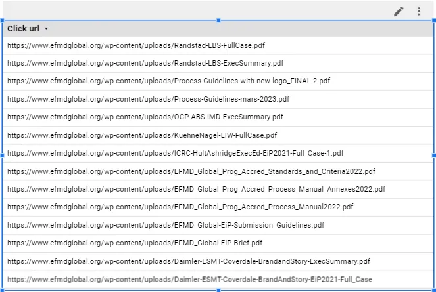Click the Click url column header label
The image size is (436, 292).
click(x=24, y=29)
